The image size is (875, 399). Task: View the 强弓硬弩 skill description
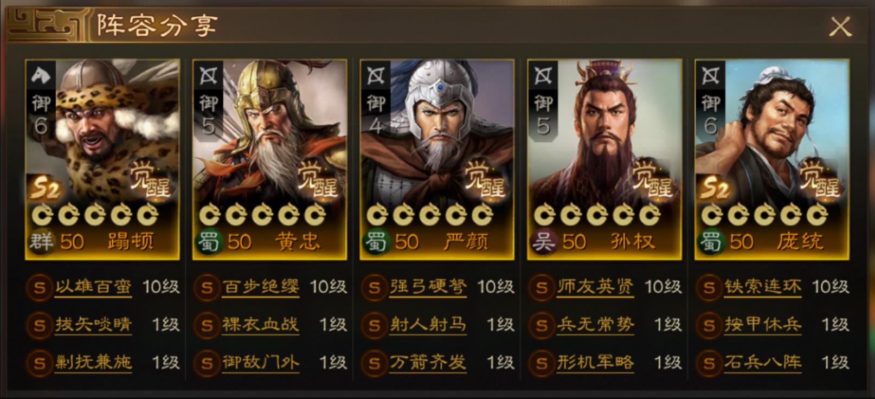pyautogui.click(x=428, y=287)
